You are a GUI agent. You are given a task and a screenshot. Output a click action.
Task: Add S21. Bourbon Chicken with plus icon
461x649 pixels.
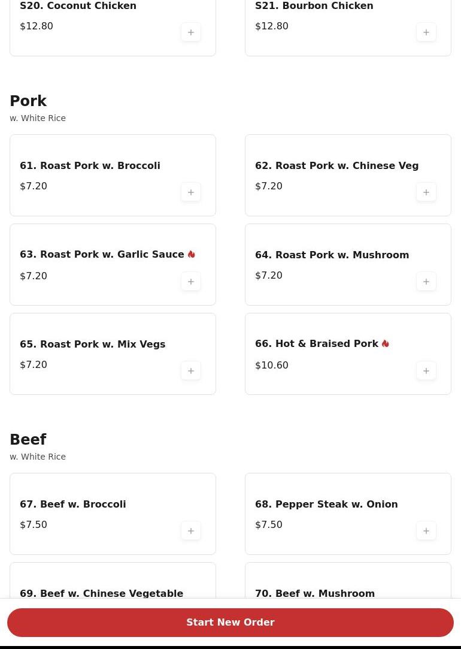click(426, 32)
